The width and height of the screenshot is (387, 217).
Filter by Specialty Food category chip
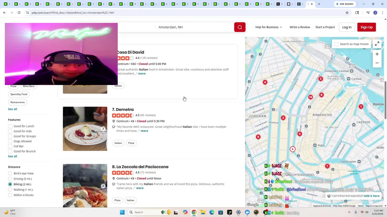(19, 94)
